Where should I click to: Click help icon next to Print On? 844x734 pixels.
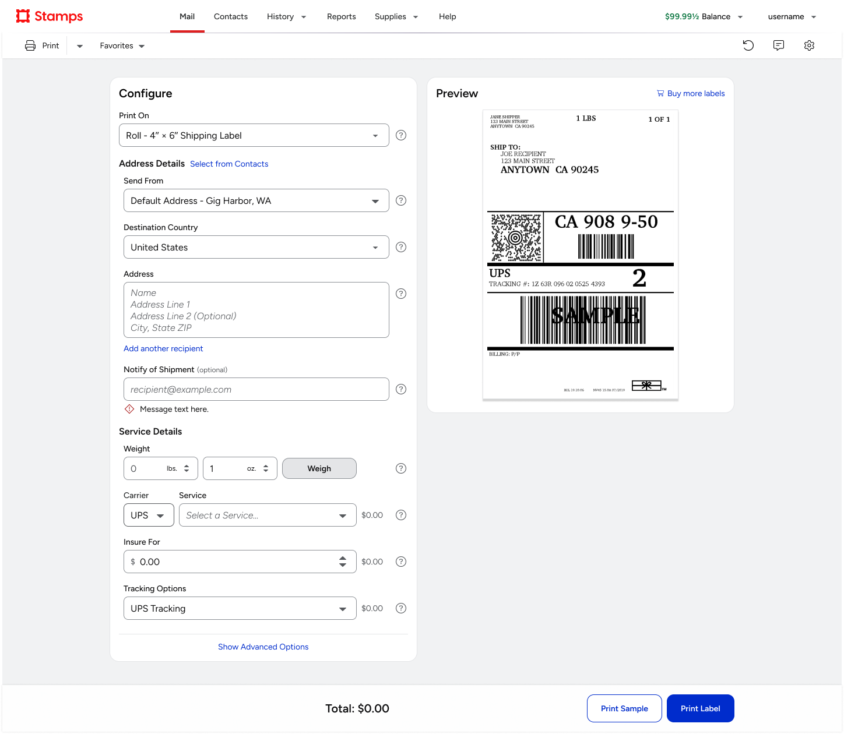tap(401, 135)
